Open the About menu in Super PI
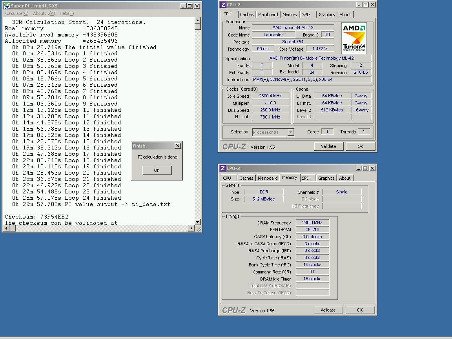This screenshot has width=452, height=339. [x=44, y=13]
